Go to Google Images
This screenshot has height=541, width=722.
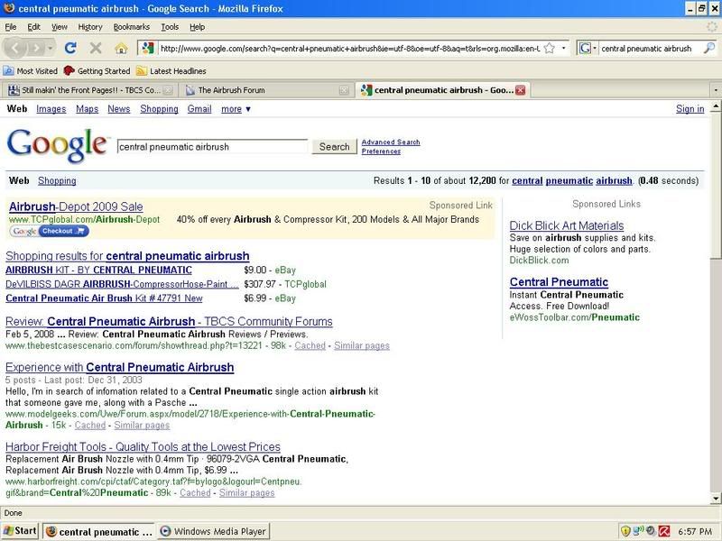[51, 109]
